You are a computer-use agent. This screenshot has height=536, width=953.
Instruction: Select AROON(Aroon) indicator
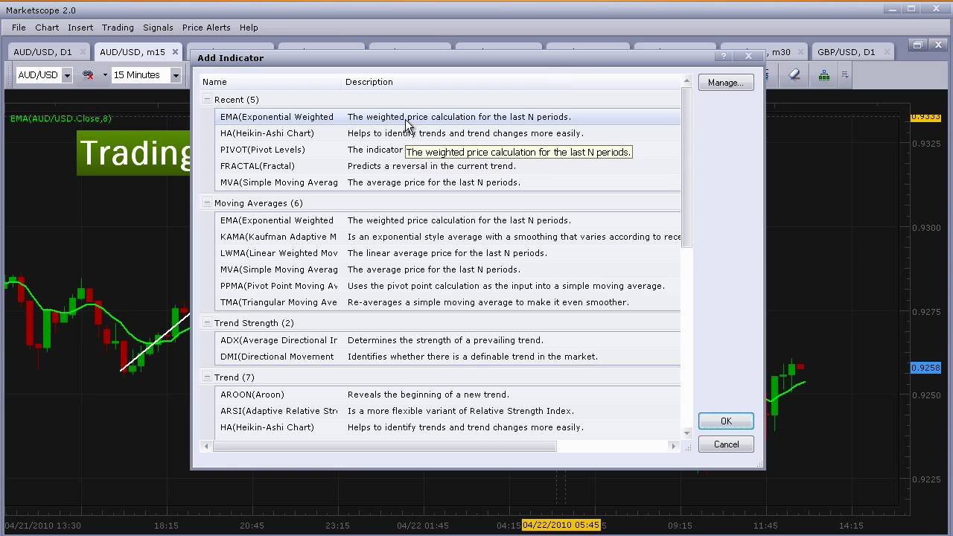(x=449, y=395)
